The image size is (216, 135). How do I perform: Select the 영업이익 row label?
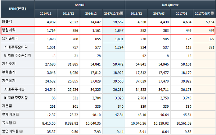coord(9,30)
